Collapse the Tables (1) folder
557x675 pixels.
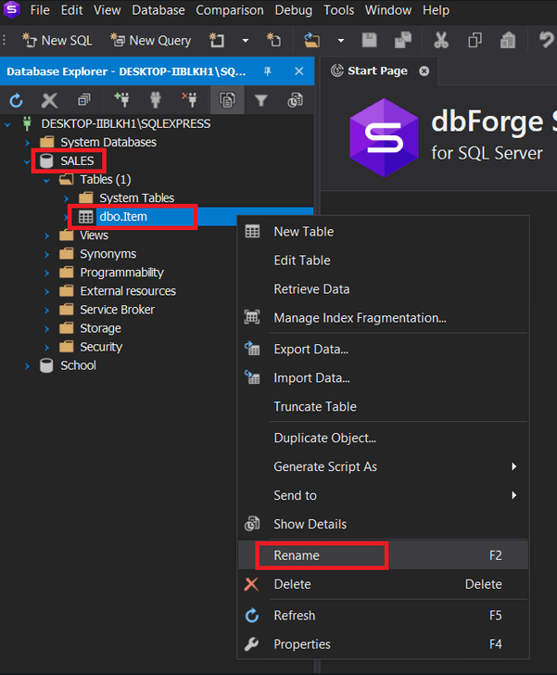[x=46, y=181]
